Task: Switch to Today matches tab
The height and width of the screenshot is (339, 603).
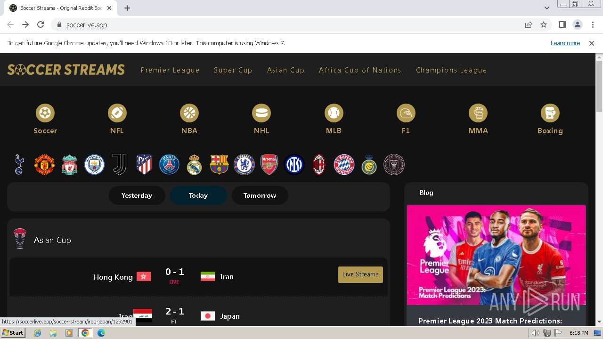Action: pyautogui.click(x=198, y=195)
